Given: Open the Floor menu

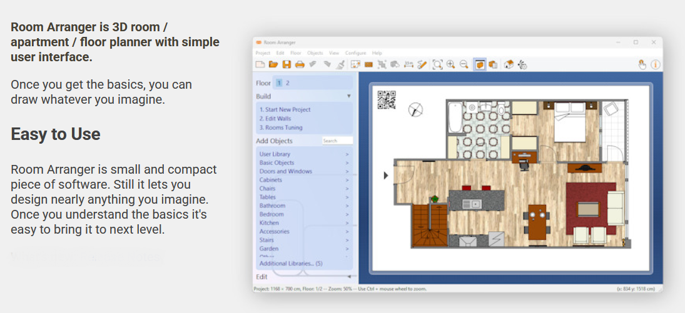Looking at the screenshot, I should (296, 53).
